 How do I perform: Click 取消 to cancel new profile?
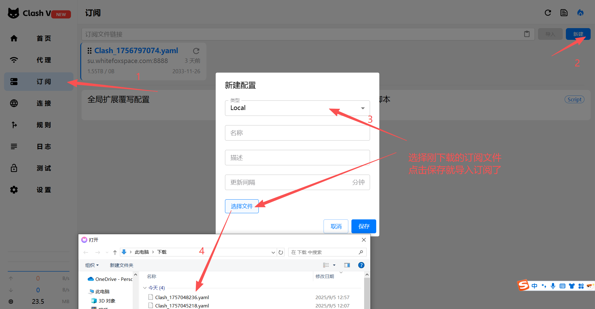click(336, 226)
